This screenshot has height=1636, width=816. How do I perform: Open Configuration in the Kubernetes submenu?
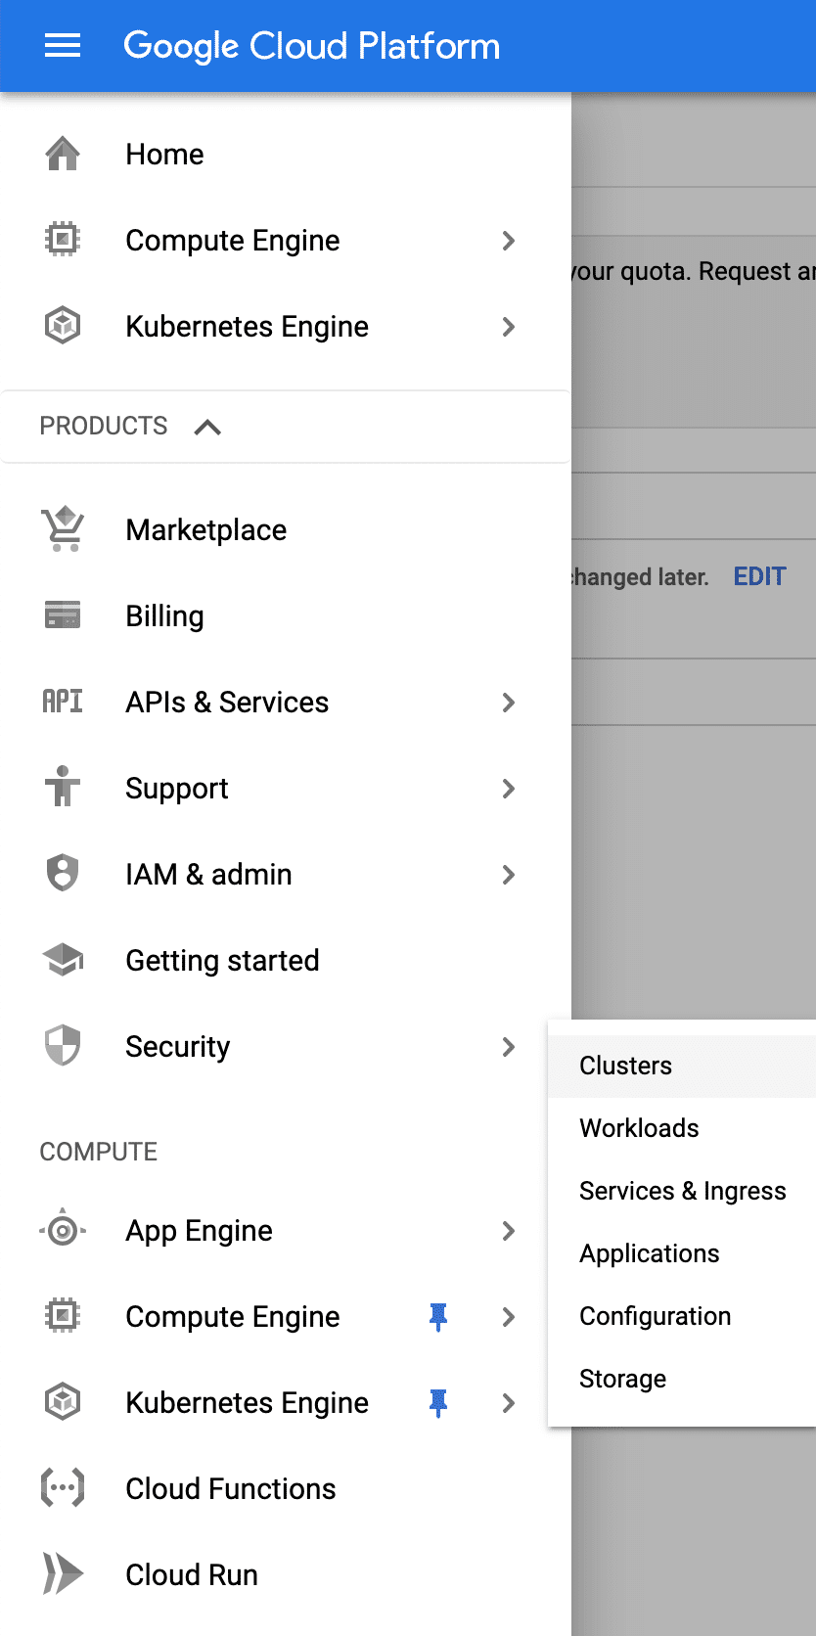tap(682, 1316)
